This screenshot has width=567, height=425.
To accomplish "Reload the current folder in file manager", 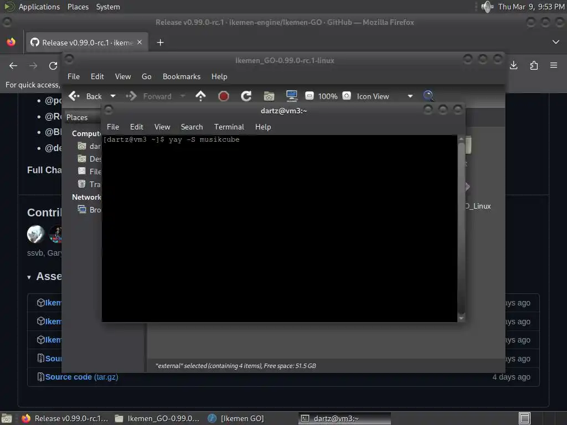I will (246, 96).
